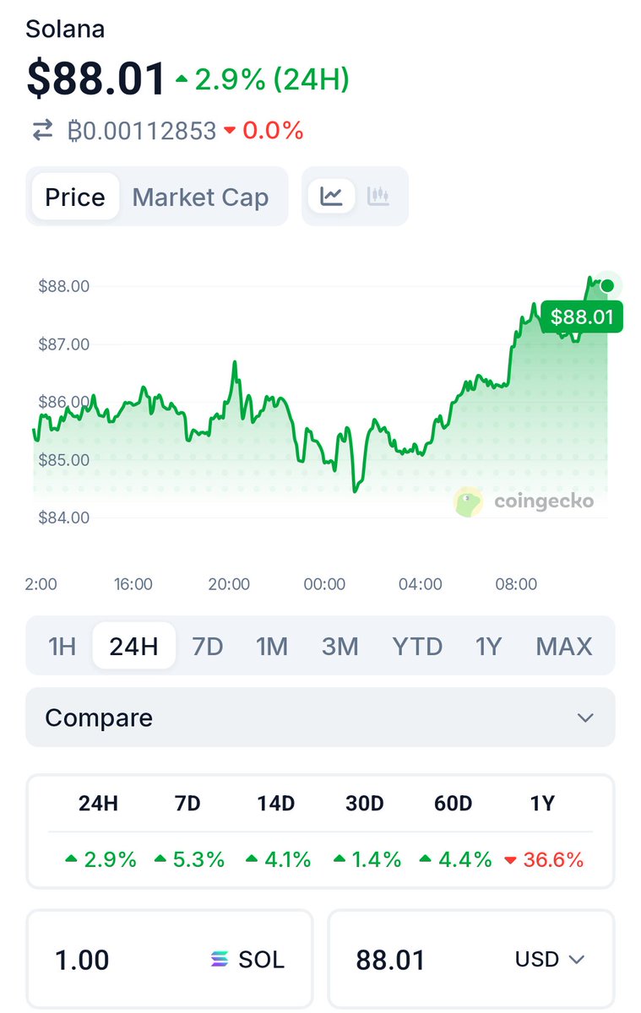Switch to Market Cap view
The width and height of the screenshot is (641, 1013).
click(200, 197)
